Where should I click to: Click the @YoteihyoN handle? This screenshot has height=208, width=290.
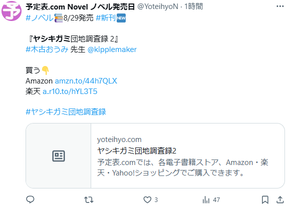(158, 6)
